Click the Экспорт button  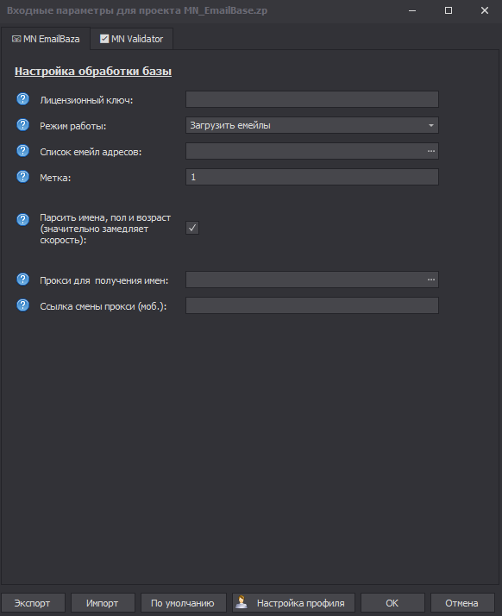pos(33,603)
